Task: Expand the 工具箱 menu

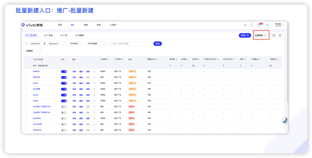Action: (114, 25)
